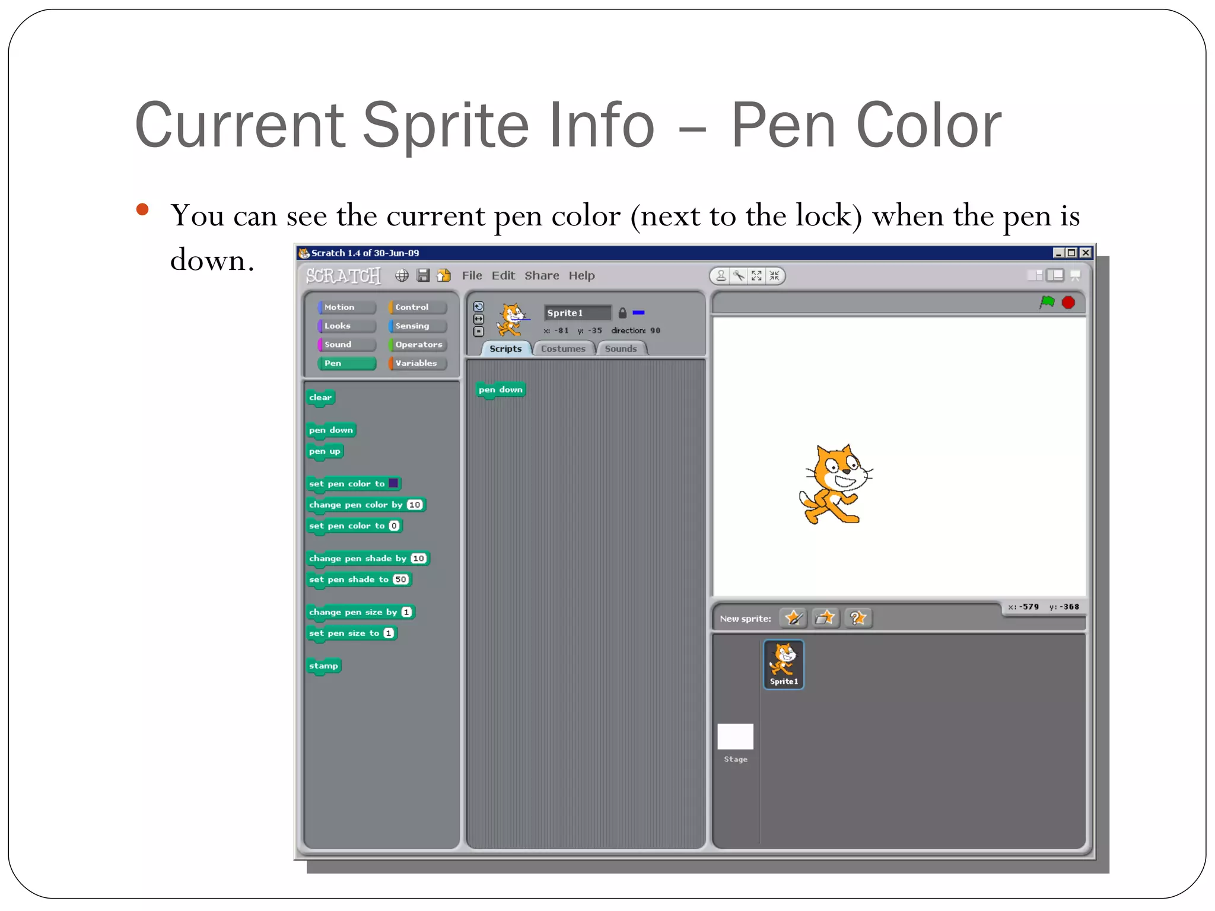The width and height of the screenshot is (1215, 911).
Task: Select the Motion blocks category
Action: [x=346, y=307]
